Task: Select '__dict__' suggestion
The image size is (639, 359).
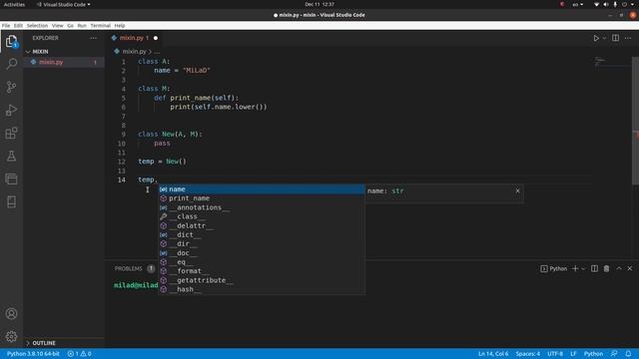Action: click(x=262, y=235)
